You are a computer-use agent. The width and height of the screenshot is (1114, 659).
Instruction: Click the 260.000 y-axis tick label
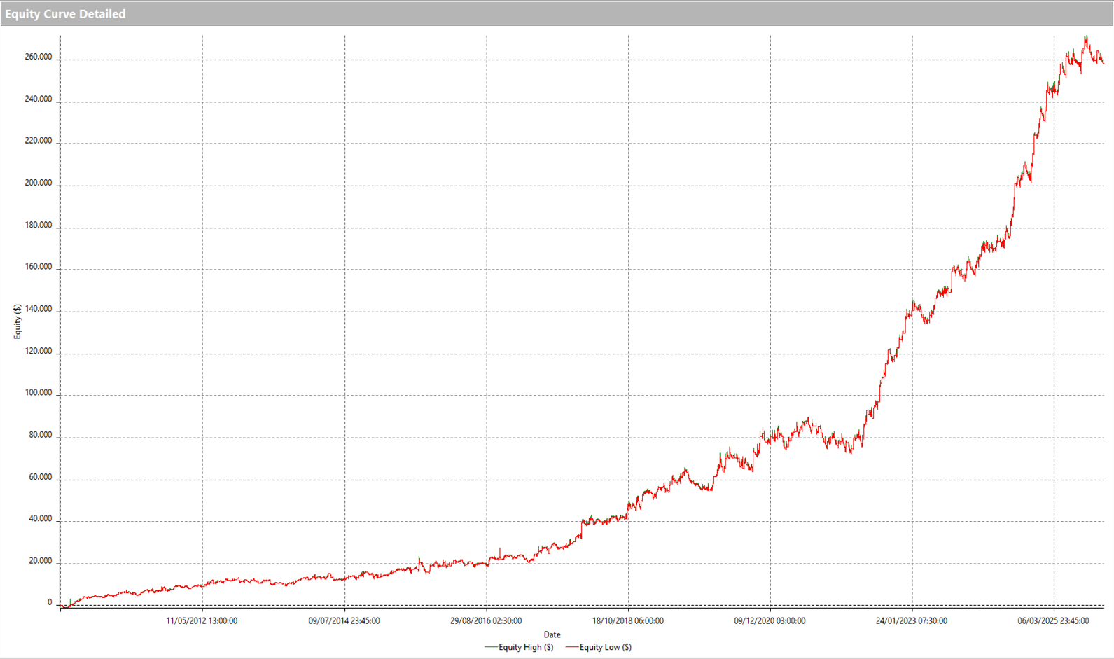(x=38, y=57)
